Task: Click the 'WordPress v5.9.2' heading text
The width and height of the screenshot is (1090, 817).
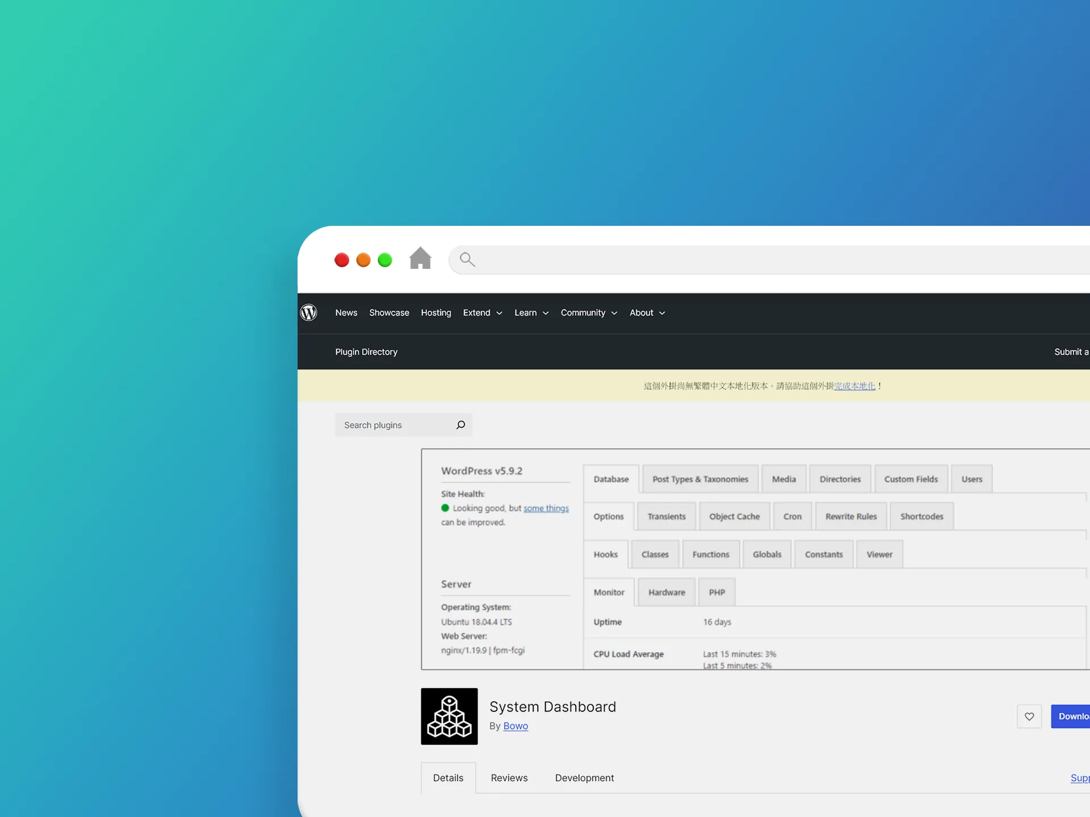Action: click(481, 471)
